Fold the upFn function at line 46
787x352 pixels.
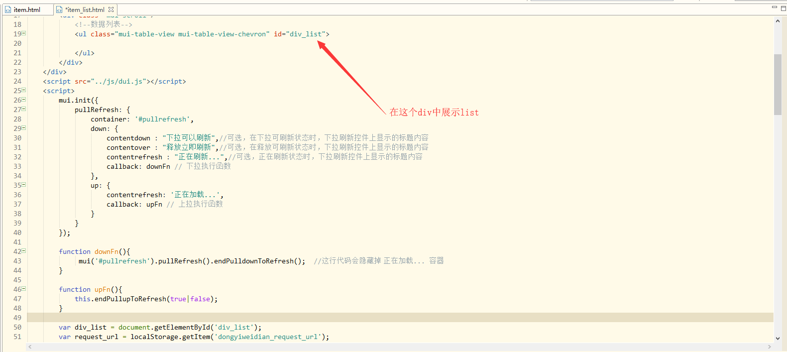pyautogui.click(x=24, y=289)
